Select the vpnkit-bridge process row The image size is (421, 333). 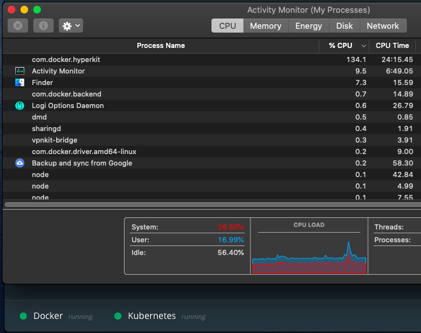211,140
